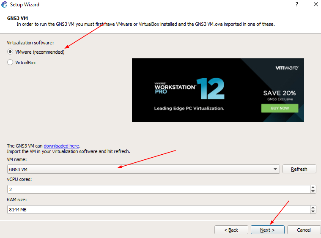
Task: Click the help question mark icon
Action: (297, 4)
